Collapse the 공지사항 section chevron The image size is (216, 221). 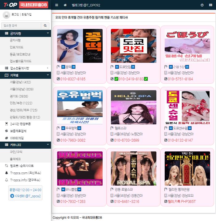pos(48,33)
